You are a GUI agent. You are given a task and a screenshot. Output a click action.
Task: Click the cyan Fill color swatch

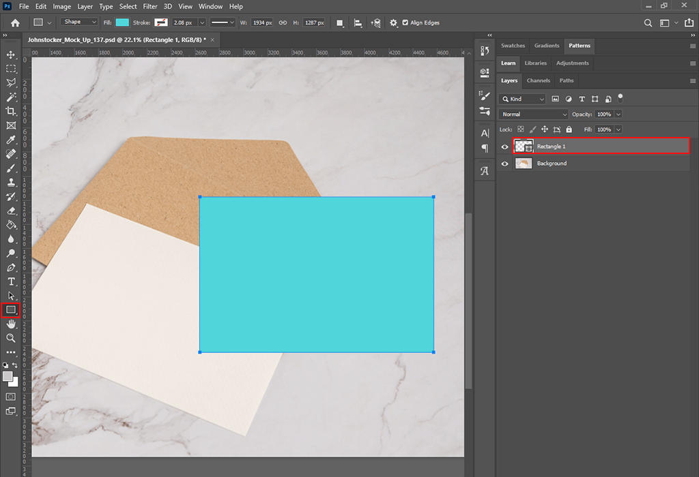pyautogui.click(x=122, y=22)
